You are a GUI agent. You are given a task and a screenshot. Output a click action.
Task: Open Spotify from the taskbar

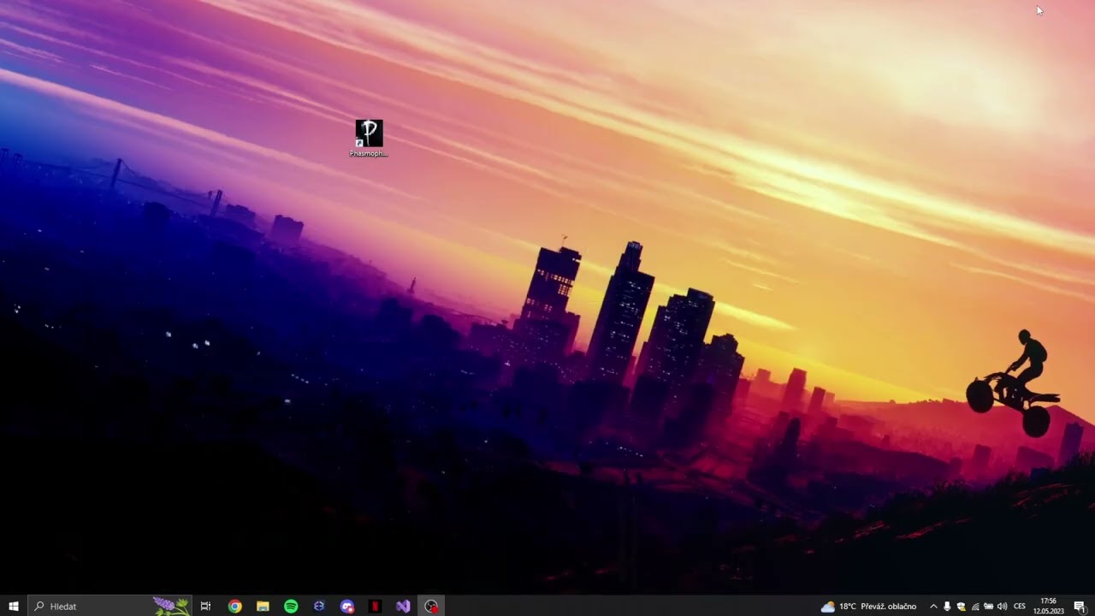tap(291, 606)
